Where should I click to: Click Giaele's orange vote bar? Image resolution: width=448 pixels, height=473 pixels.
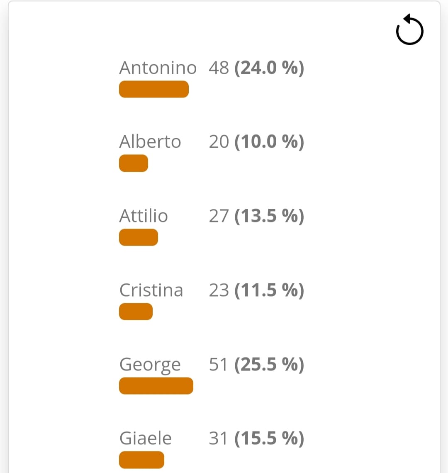142,460
